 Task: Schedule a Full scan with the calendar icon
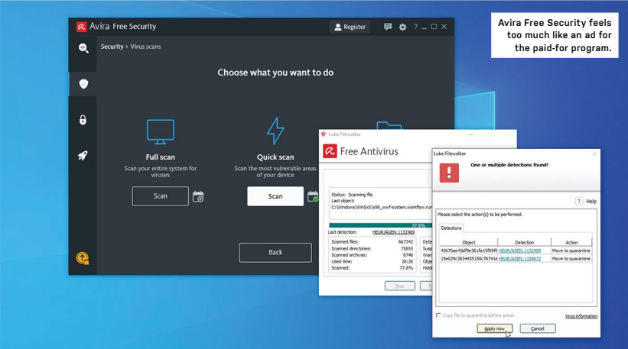click(198, 197)
